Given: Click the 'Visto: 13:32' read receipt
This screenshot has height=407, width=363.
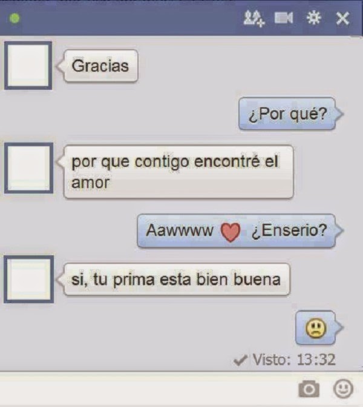Looking at the screenshot, I should click(x=284, y=360).
